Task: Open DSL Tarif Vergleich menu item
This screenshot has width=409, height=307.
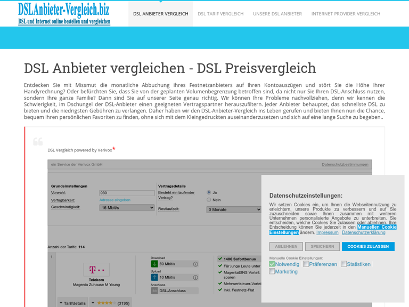Action: [x=220, y=14]
